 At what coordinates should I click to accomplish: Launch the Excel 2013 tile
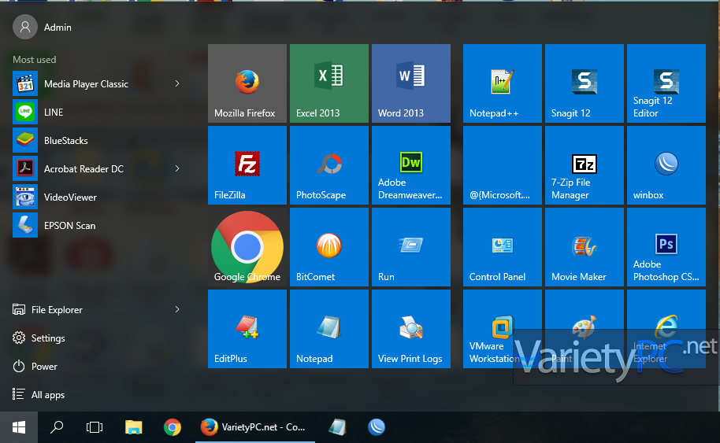(328, 83)
